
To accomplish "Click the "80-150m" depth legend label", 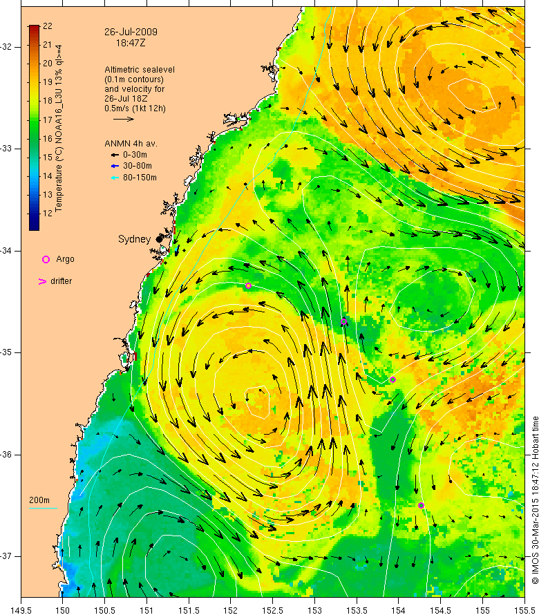I will [140, 178].
